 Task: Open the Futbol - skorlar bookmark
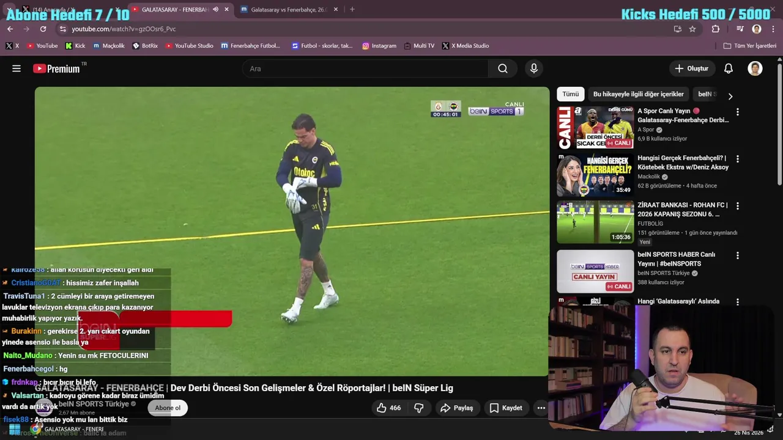[x=322, y=46]
